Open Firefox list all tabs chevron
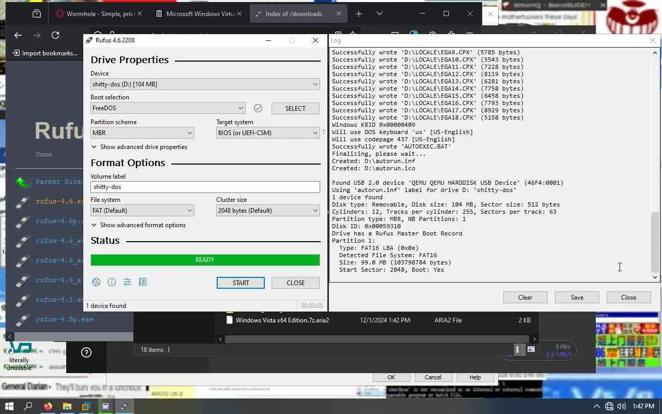The height and width of the screenshot is (414, 662). 380,13
